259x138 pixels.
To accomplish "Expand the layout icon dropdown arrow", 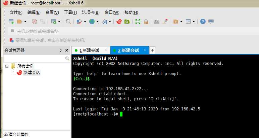I will 194,22.
